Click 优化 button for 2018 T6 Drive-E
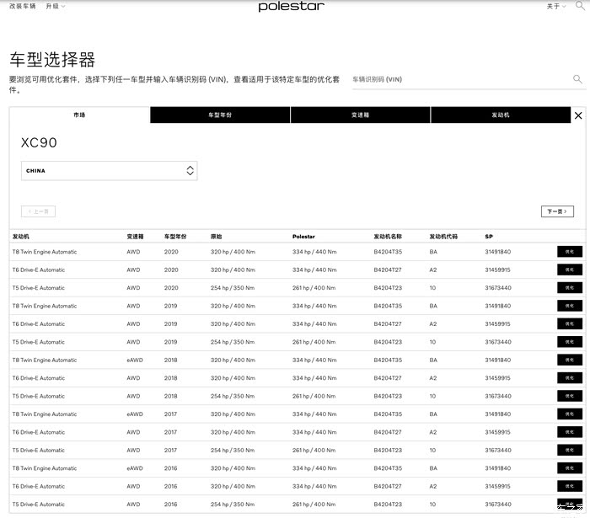The image size is (590, 518). click(569, 378)
